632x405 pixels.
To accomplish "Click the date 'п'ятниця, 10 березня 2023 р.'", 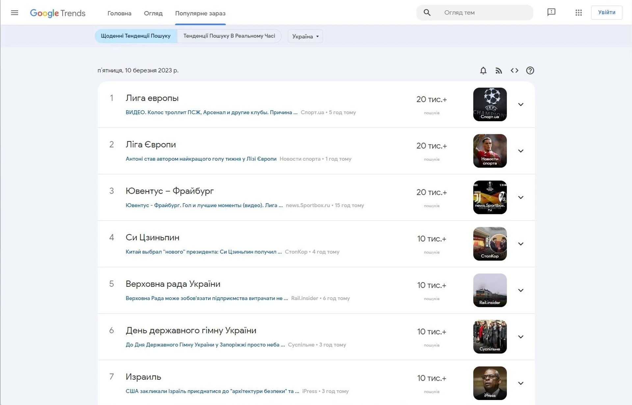I will pos(138,70).
